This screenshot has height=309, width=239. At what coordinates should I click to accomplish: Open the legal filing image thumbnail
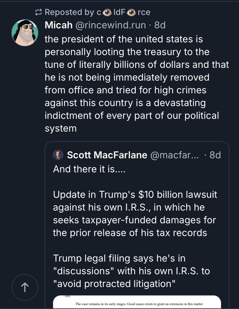[x=137, y=301]
